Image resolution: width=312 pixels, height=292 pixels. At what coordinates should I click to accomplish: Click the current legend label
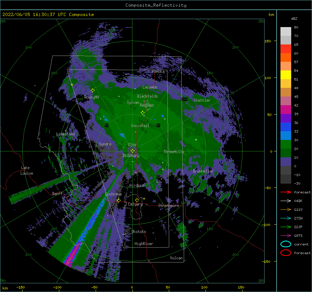click(x=301, y=244)
